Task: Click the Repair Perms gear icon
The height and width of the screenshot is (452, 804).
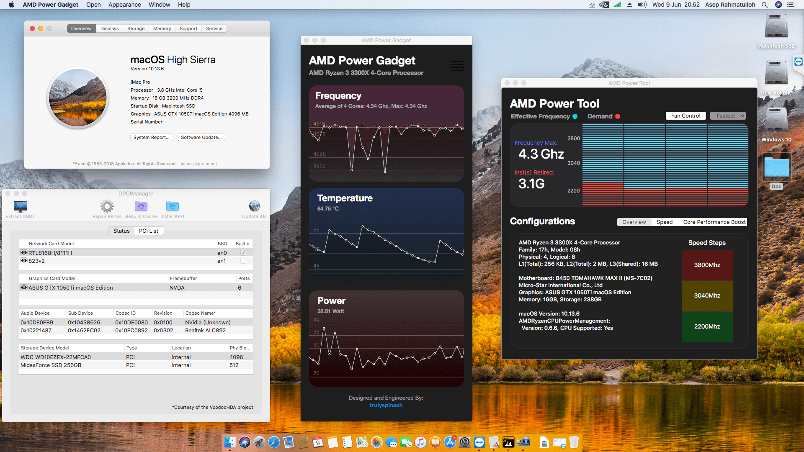Action: 107,206
